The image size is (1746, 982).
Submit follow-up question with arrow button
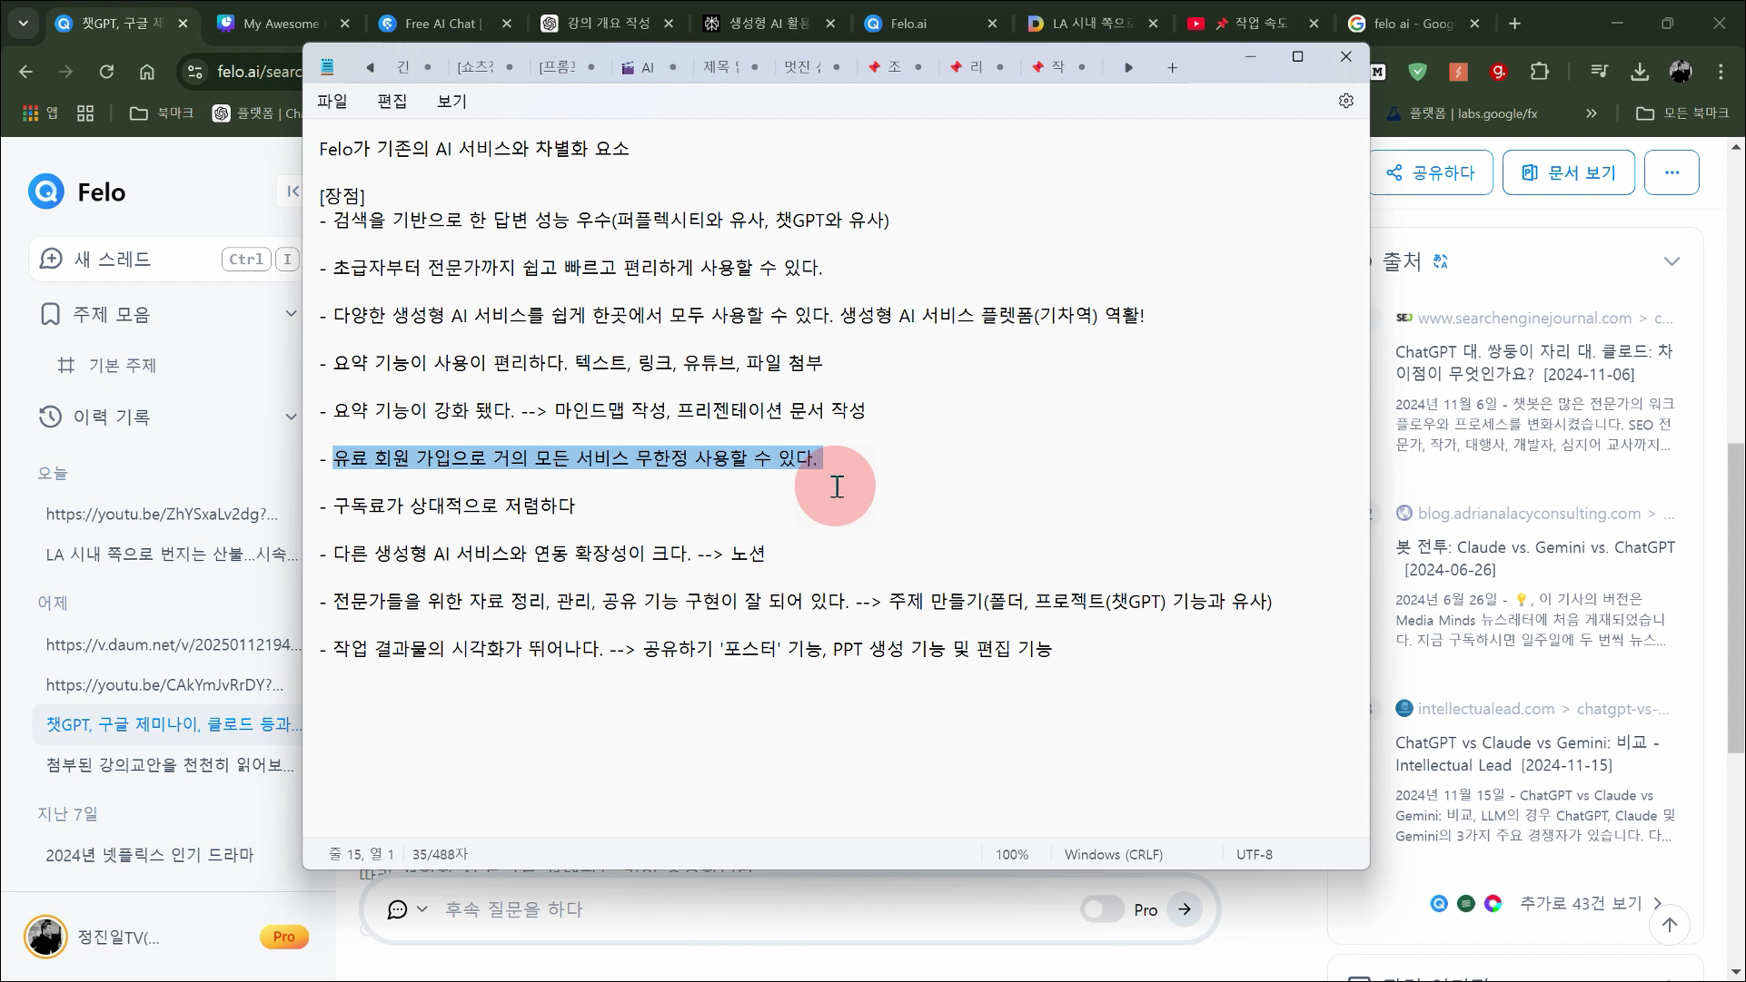pyautogui.click(x=1185, y=908)
